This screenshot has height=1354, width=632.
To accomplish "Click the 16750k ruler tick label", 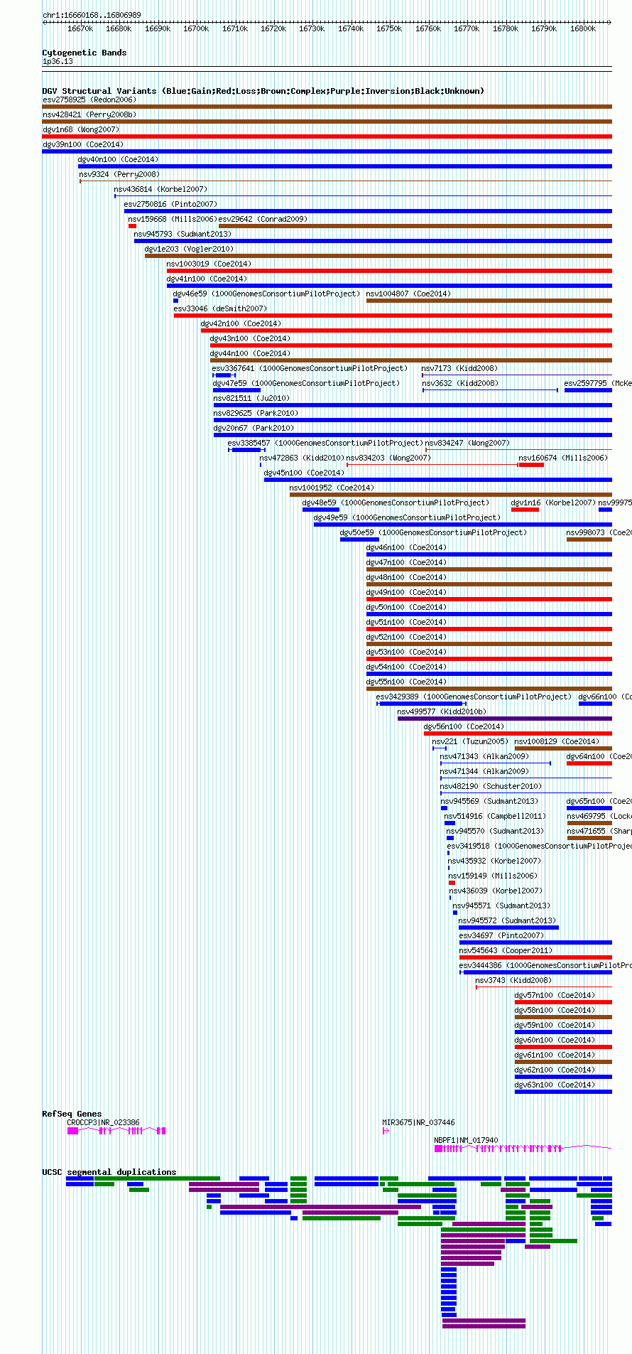I will [x=389, y=29].
